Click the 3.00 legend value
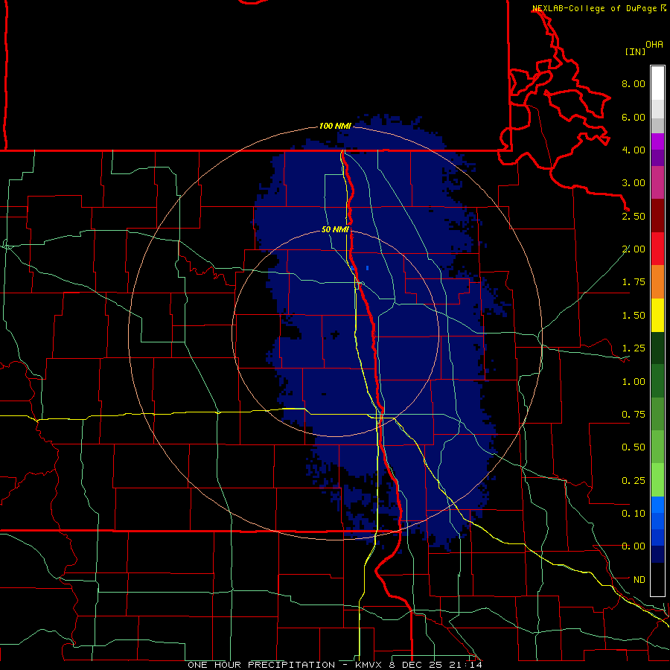 [634, 183]
